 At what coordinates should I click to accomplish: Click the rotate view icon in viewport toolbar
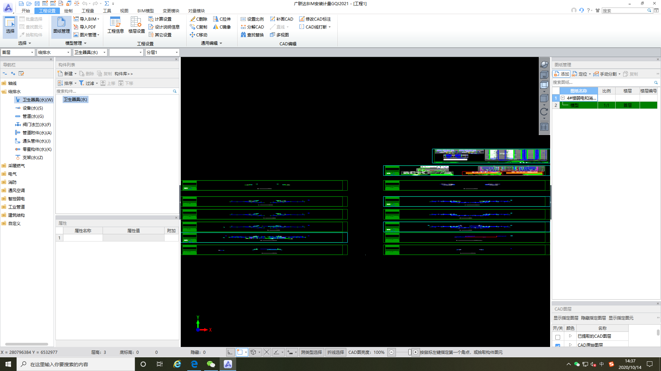coord(544,112)
